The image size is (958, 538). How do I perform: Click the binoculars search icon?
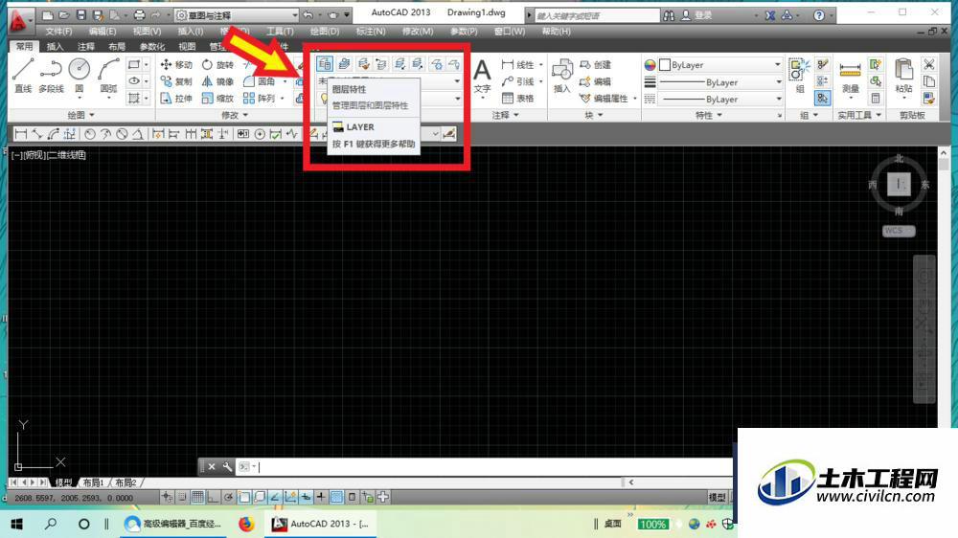(x=669, y=15)
